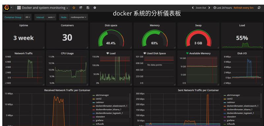
Task: Toggle grafana series in Received Traffic legend
Action: point(100,120)
